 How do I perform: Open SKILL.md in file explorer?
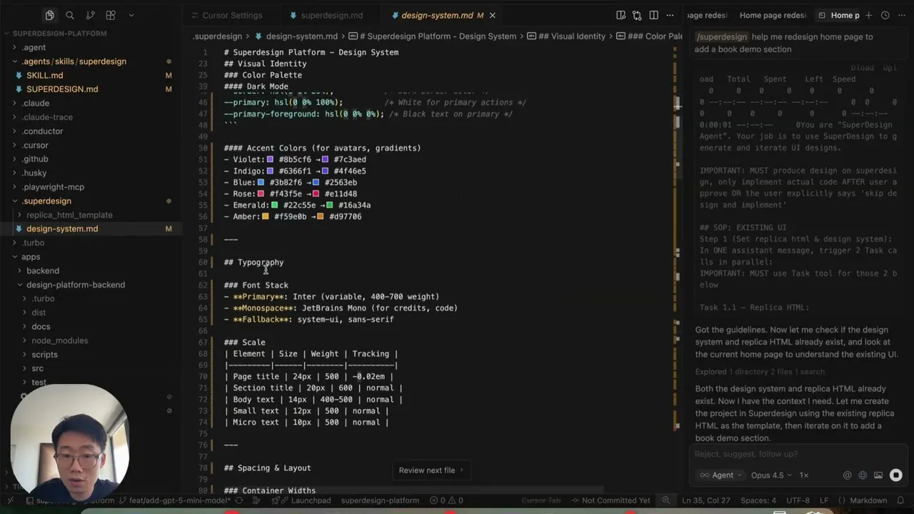44,76
